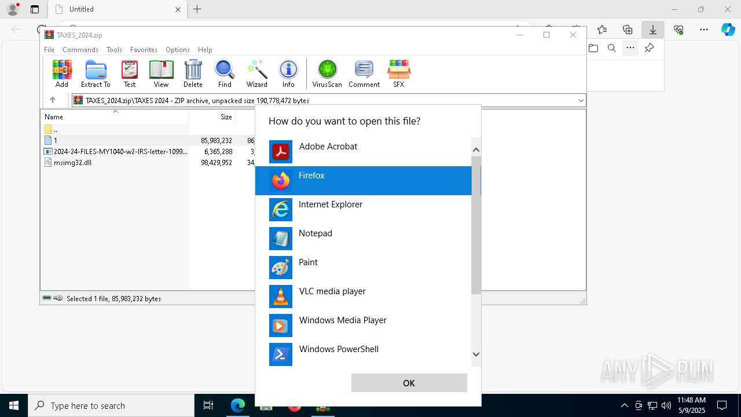Start VirusScan on the archive

coord(327,74)
